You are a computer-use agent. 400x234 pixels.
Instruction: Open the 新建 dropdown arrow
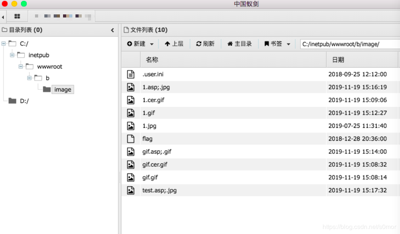tap(152, 44)
